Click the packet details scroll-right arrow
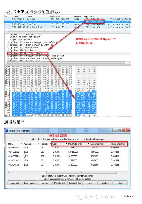Image resolution: width=142 pixels, height=204 pixels. coord(129,63)
